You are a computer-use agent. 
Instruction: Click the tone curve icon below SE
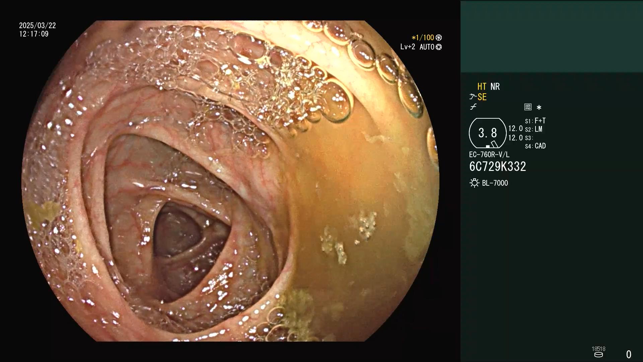point(473,107)
